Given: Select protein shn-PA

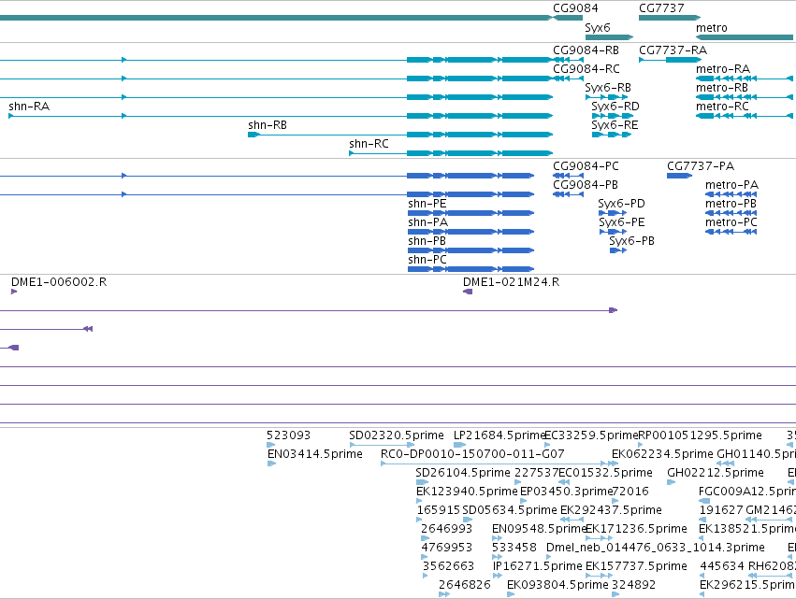Looking at the screenshot, I should (470, 233).
